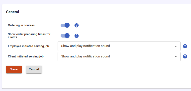The image size is (191, 91).
Task: Click the arrow on Client initiated dropdown
Action: click(x=176, y=56)
